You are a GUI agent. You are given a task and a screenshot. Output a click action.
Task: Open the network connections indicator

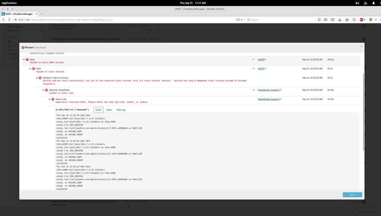click(365, 3)
